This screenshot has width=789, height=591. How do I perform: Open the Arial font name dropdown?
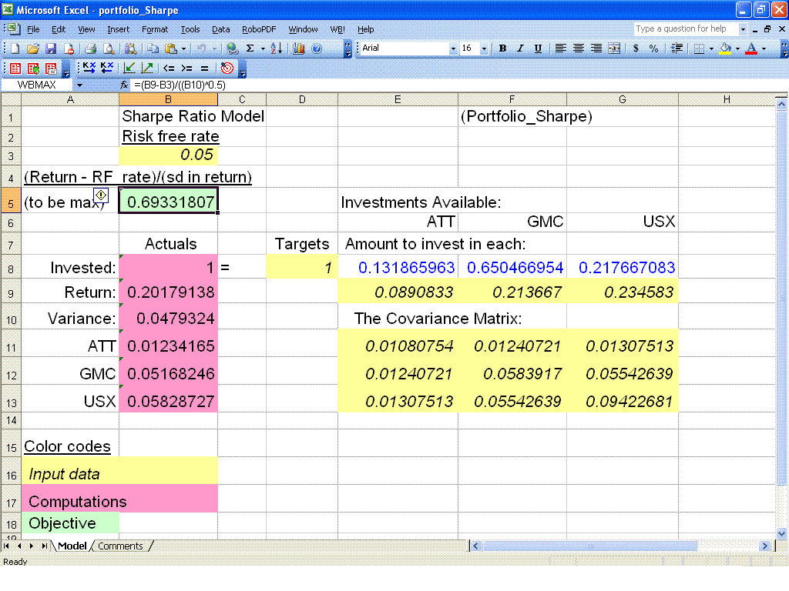[453, 48]
